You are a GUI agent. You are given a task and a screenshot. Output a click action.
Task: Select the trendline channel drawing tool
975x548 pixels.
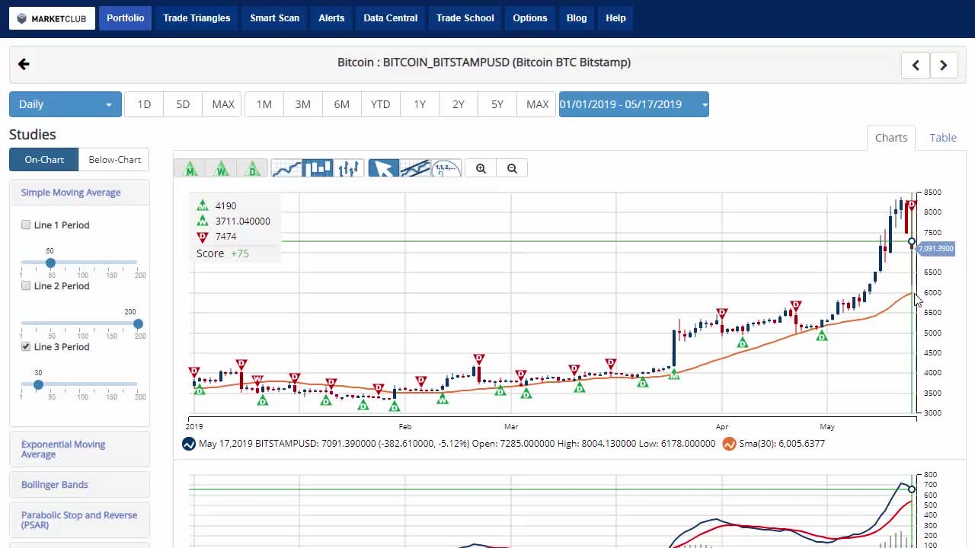(x=415, y=168)
